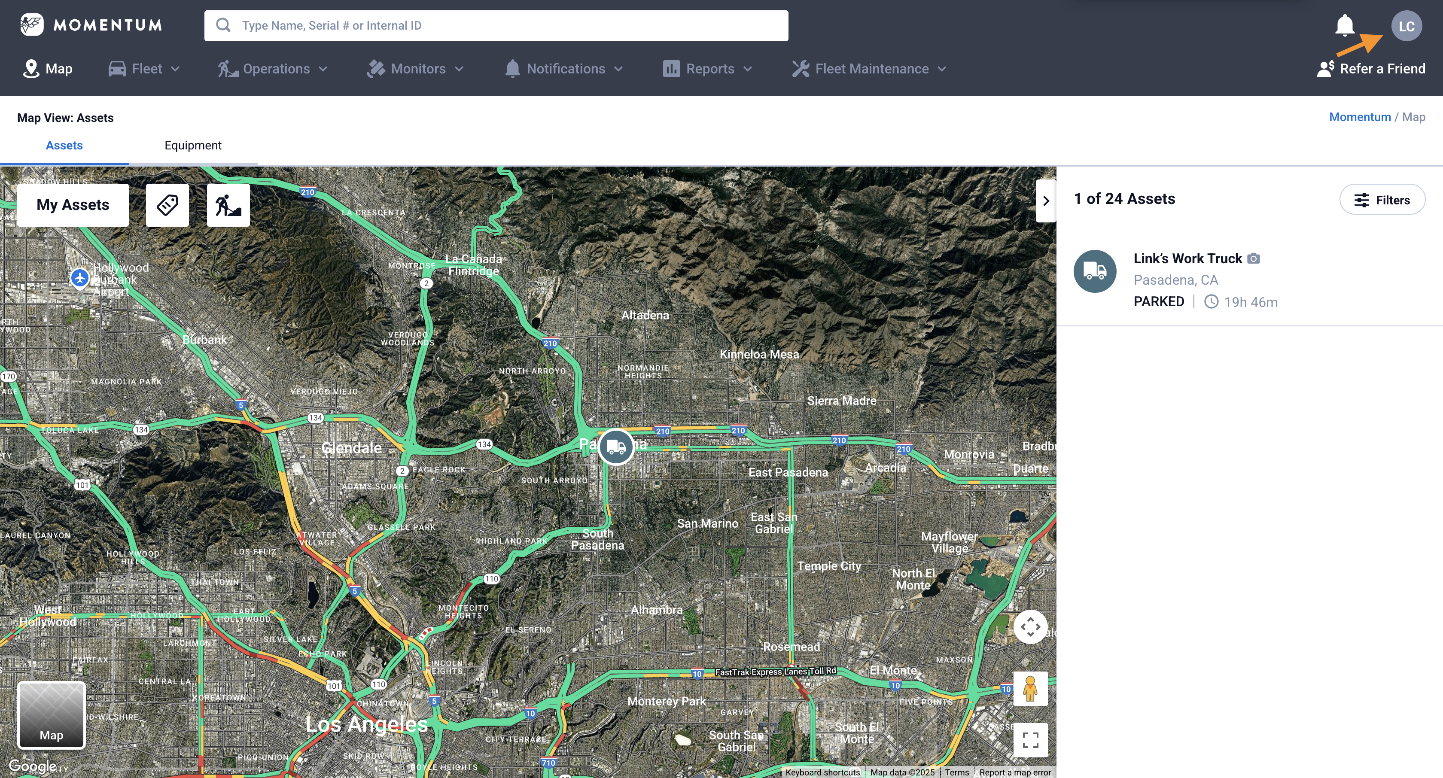Viewport: 1443px width, 778px height.
Task: Click the map camera pan control
Action: pos(1029,627)
